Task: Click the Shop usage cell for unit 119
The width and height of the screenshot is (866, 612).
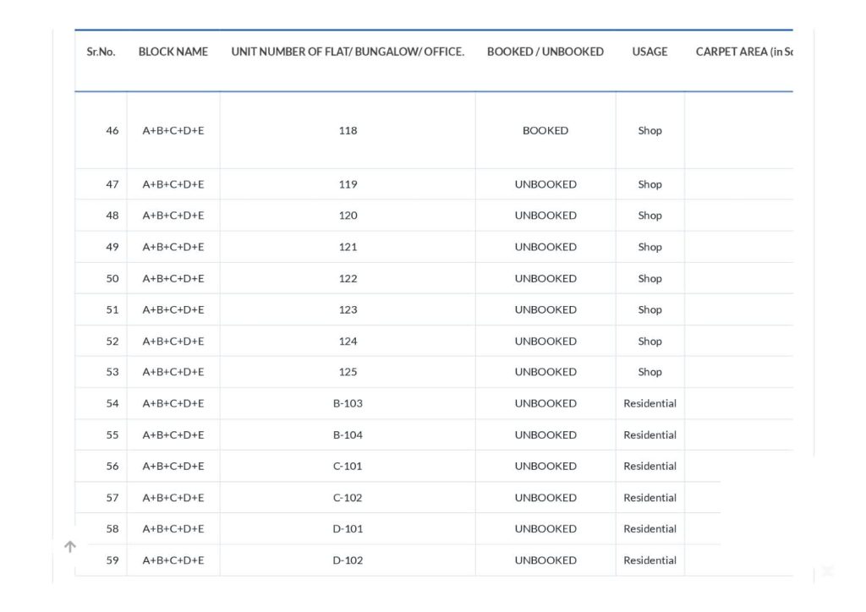Action: (649, 184)
